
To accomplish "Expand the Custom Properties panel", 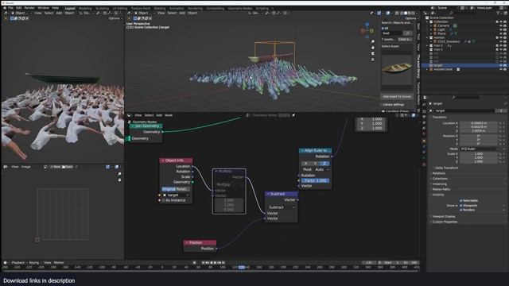I will point(444,222).
